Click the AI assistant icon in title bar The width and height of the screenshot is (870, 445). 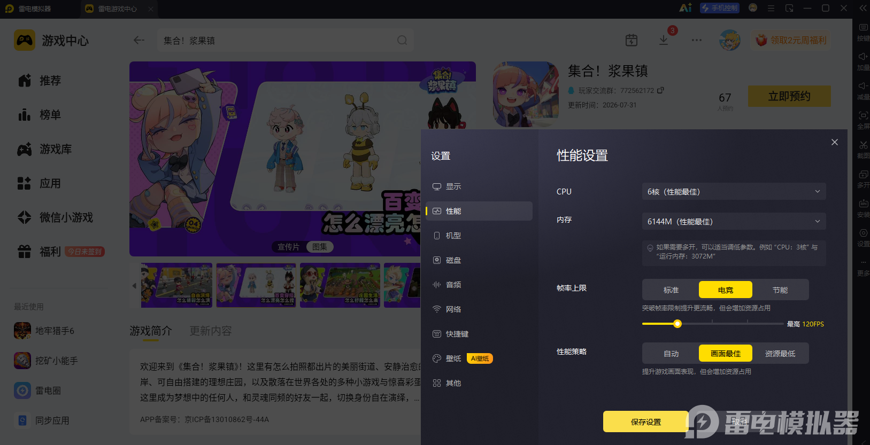click(685, 8)
